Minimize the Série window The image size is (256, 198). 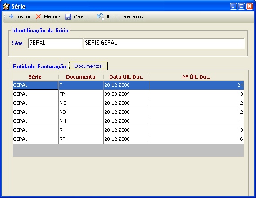coord(233,6)
